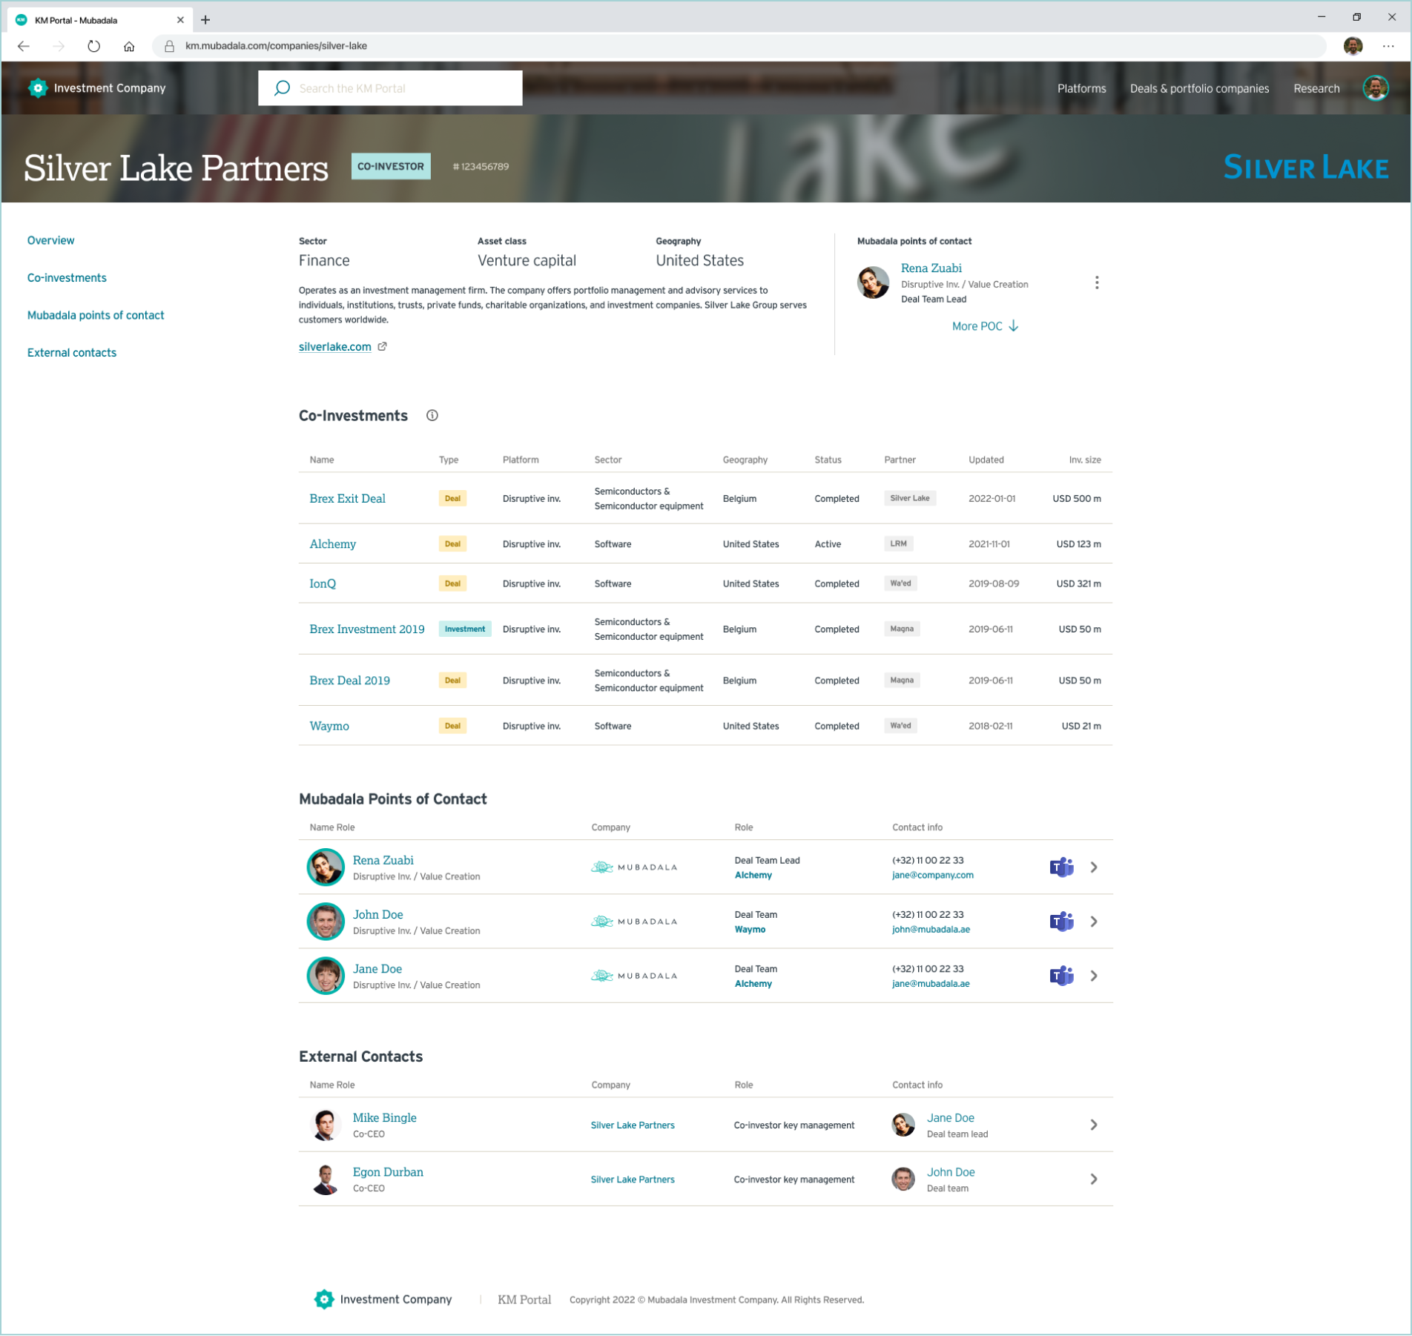Open a new browser tab
This screenshot has height=1336, width=1412.
click(205, 20)
